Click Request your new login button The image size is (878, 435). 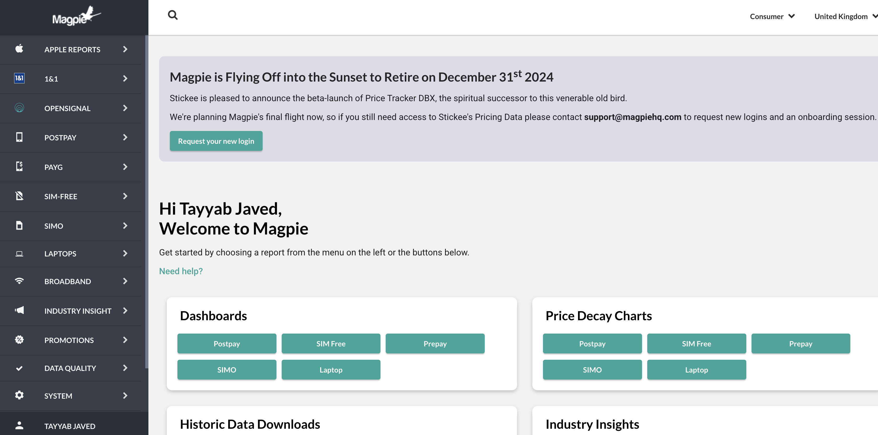pos(216,141)
